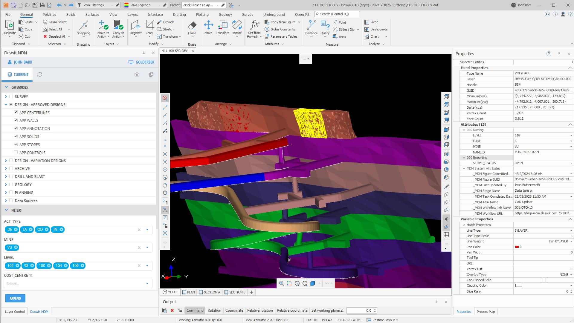
Task: Switch to the SECTION A view tab
Action: 209,292
